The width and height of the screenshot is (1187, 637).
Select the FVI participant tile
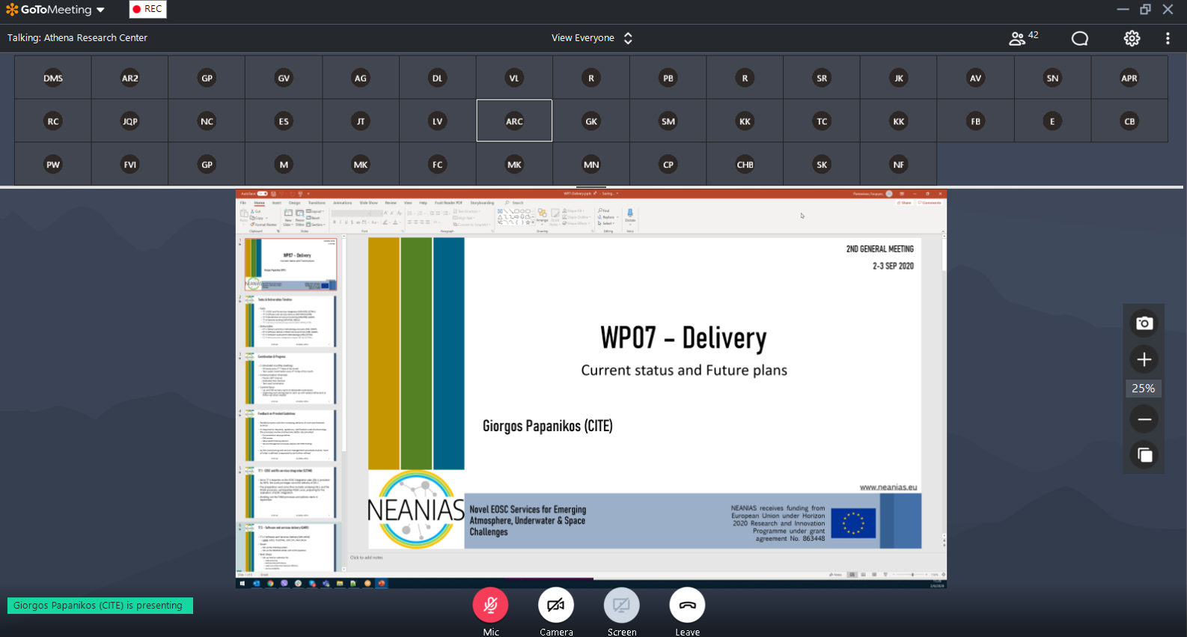[x=130, y=165]
